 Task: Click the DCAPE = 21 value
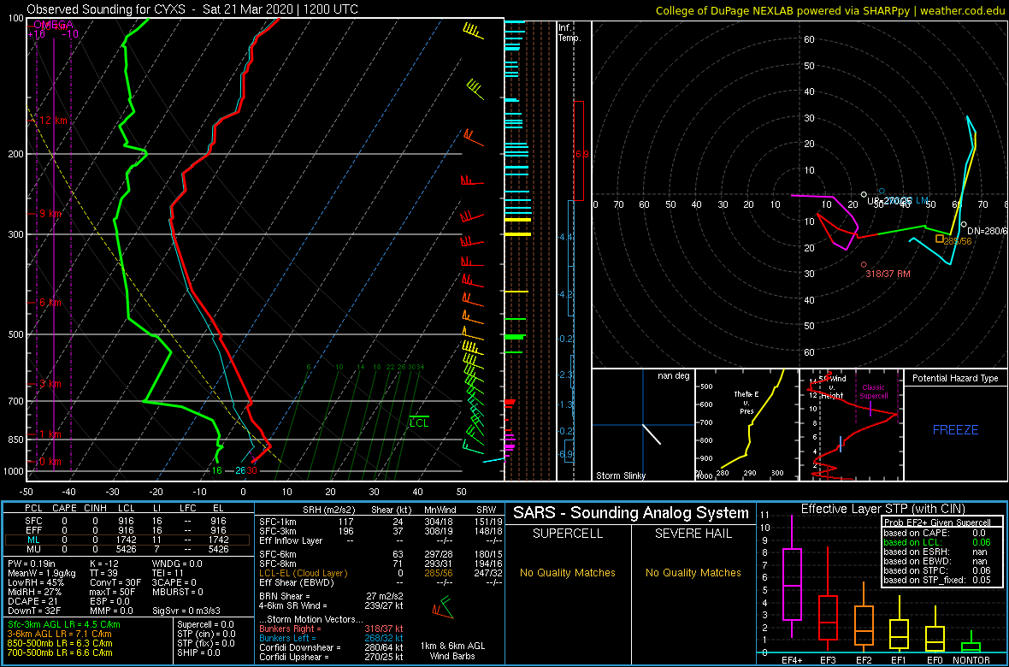click(33, 600)
